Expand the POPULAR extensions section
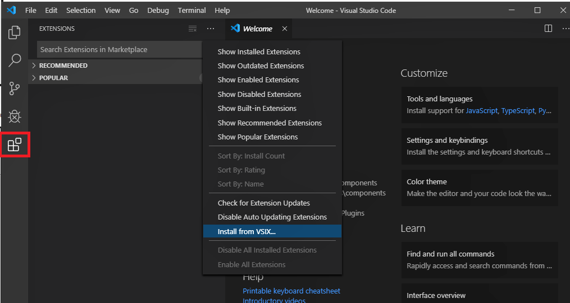Image resolution: width=570 pixels, height=303 pixels. pyautogui.click(x=116, y=78)
